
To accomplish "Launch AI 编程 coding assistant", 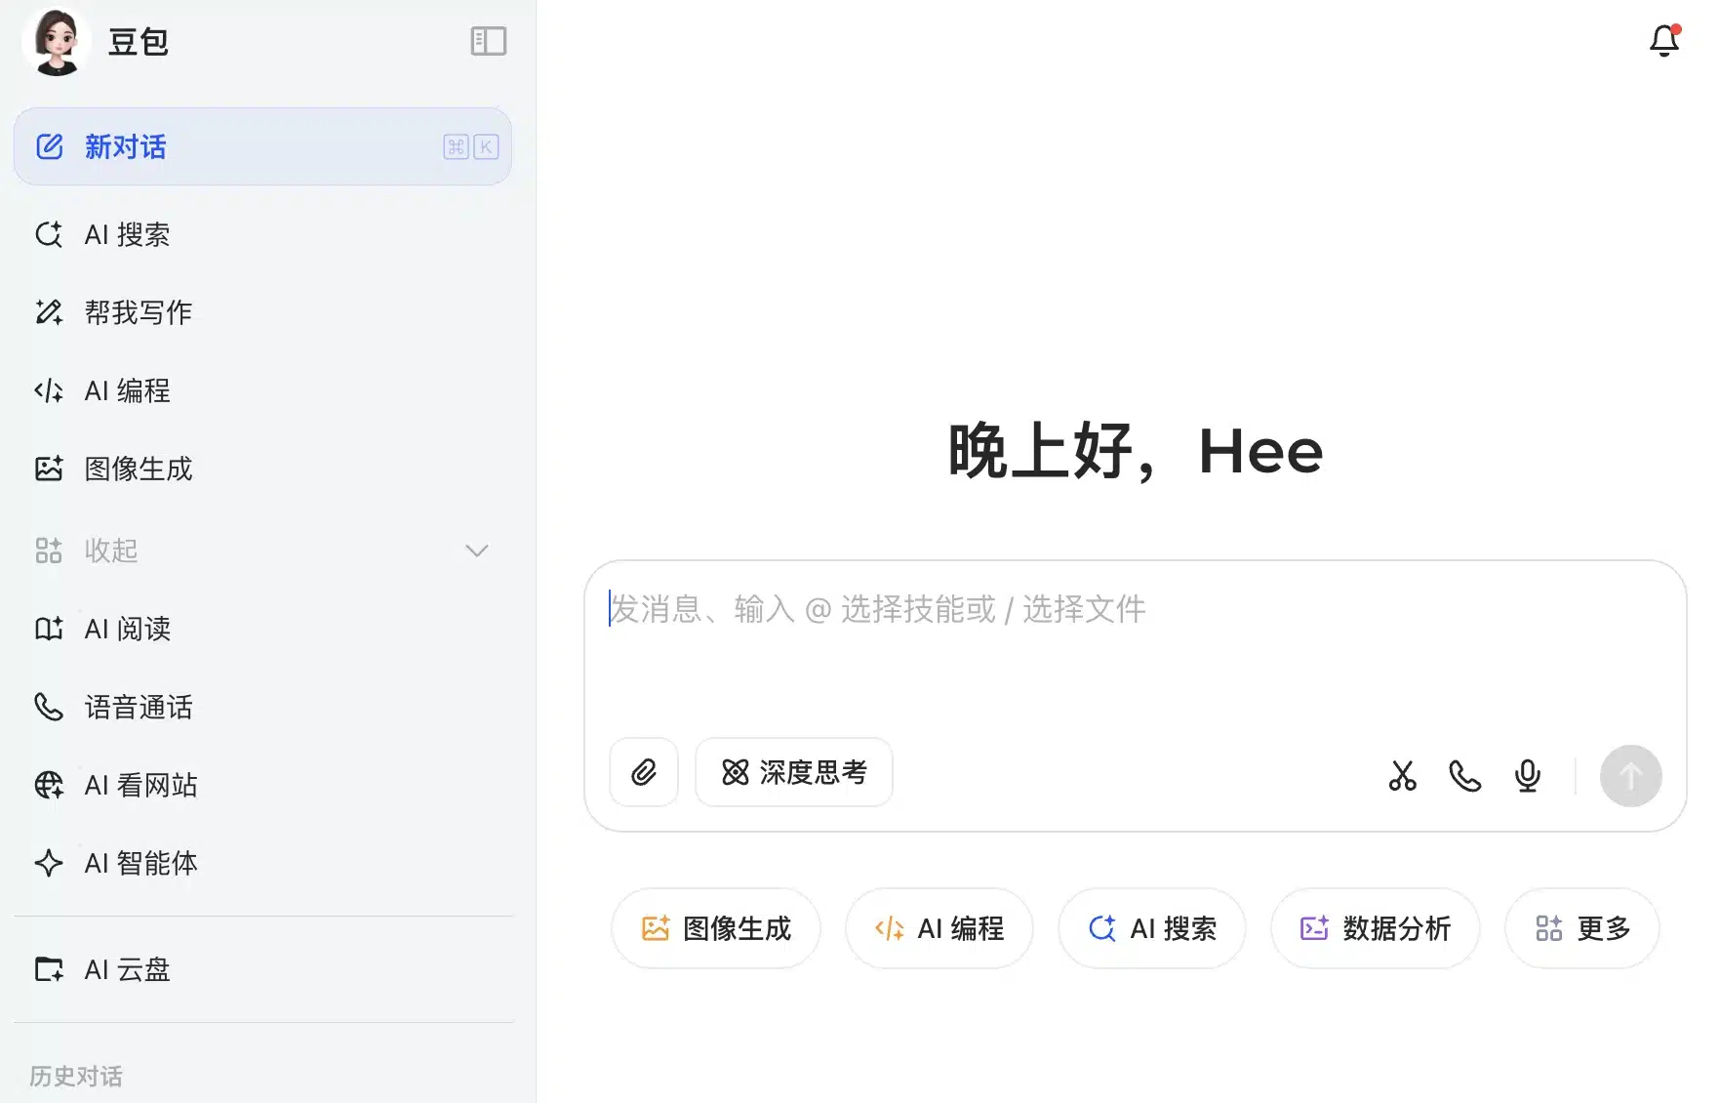I will [x=127, y=390].
